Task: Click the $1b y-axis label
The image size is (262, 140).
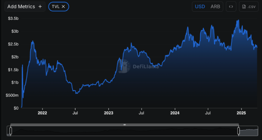Action: [x=15, y=83]
